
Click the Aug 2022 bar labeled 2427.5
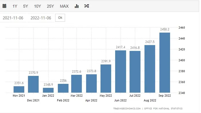[150, 69]
